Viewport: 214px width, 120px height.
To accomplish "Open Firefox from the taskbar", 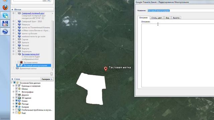I will pyautogui.click(x=5, y=7).
